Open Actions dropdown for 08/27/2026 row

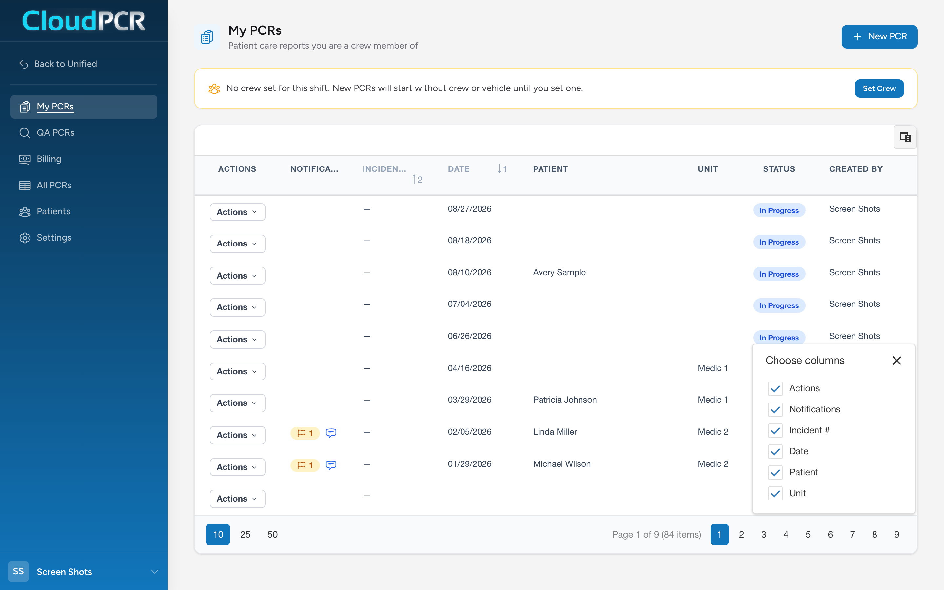pos(237,212)
